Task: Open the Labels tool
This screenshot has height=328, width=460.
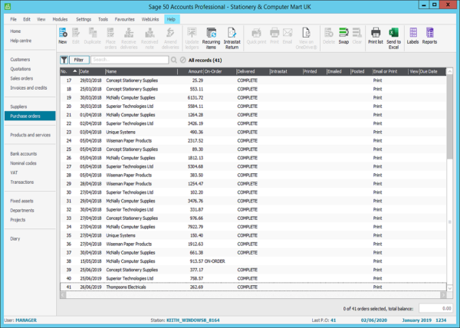Action: pos(412,34)
